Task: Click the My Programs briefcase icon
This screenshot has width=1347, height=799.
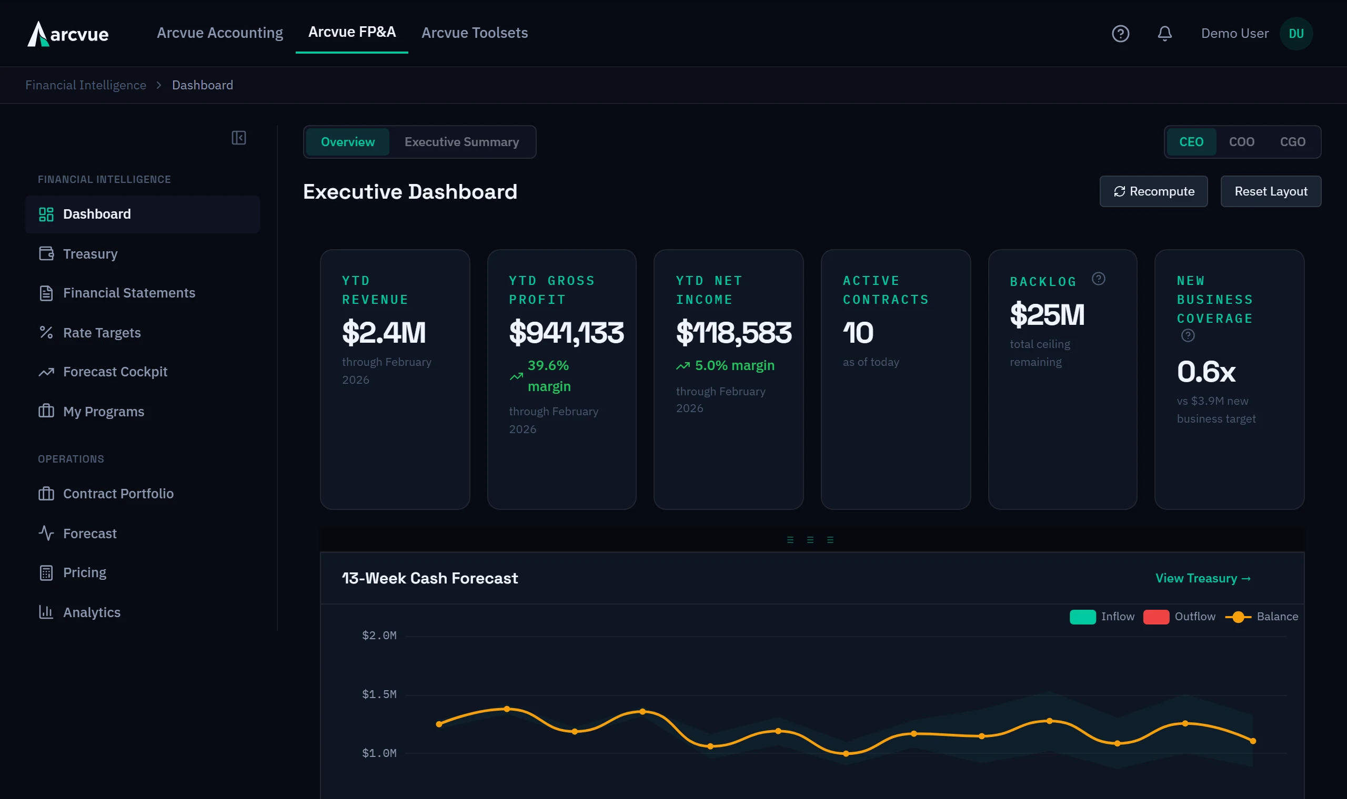Action: 46,412
